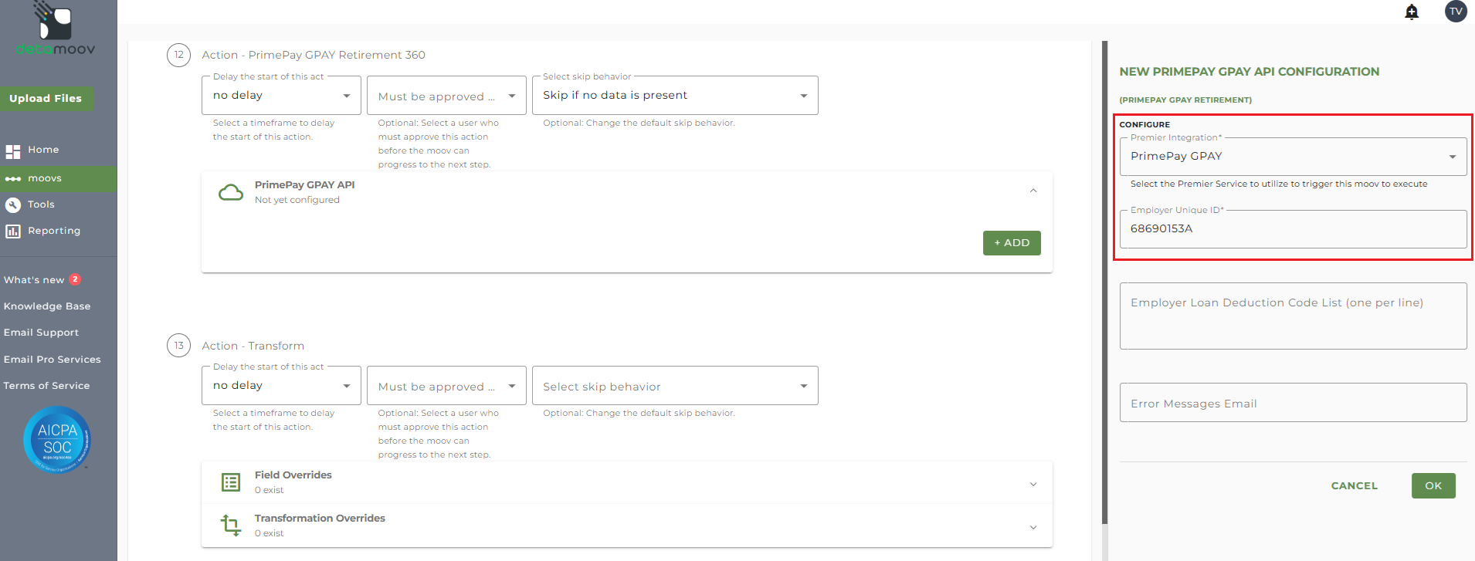Open step 12 skip behavior dropdown

pos(674,96)
